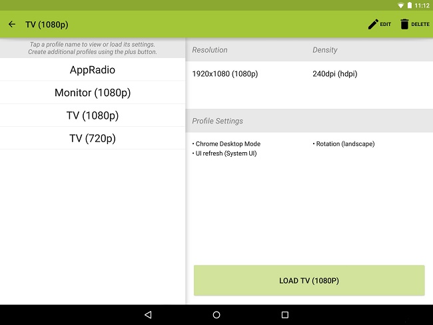The width and height of the screenshot is (433, 325).
Task: Click the Delete trash can icon
Action: coord(404,25)
